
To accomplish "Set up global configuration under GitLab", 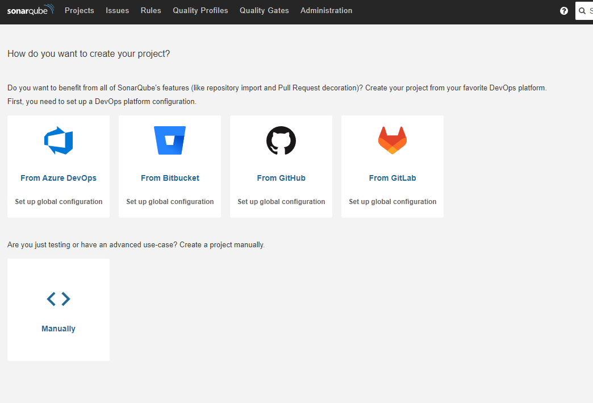I will [x=392, y=202].
